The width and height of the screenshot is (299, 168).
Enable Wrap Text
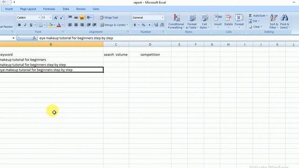[109, 18]
